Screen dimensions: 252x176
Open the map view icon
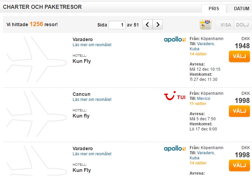click(206, 24)
